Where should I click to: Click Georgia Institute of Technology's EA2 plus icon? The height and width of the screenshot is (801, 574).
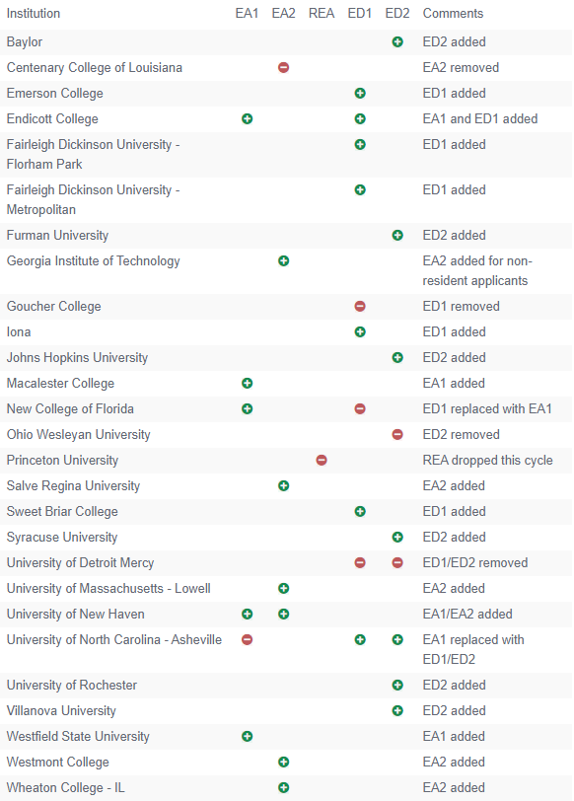pyautogui.click(x=283, y=261)
